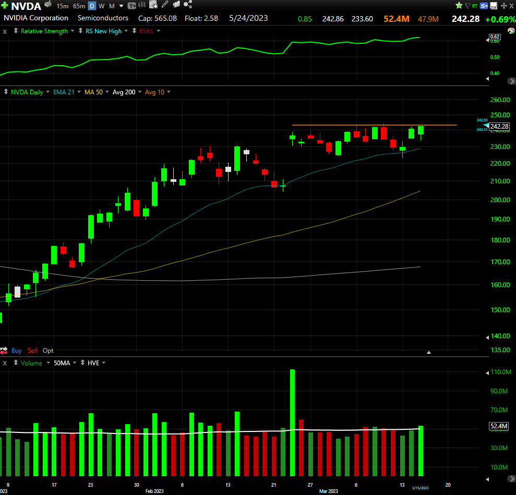Open RSNL dropdown arrow
Screen dimensions: 516x495
(x=159, y=31)
